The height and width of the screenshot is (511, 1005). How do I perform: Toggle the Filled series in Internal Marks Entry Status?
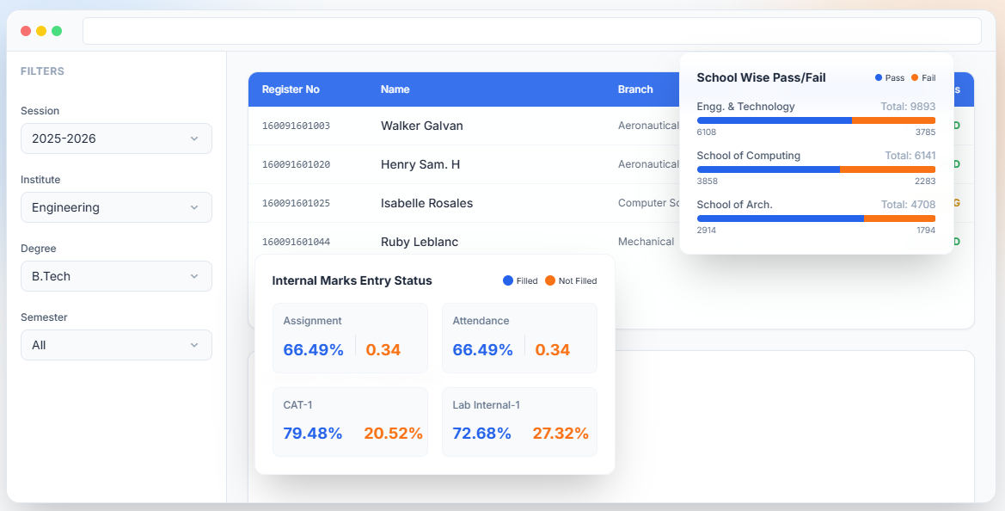(518, 280)
